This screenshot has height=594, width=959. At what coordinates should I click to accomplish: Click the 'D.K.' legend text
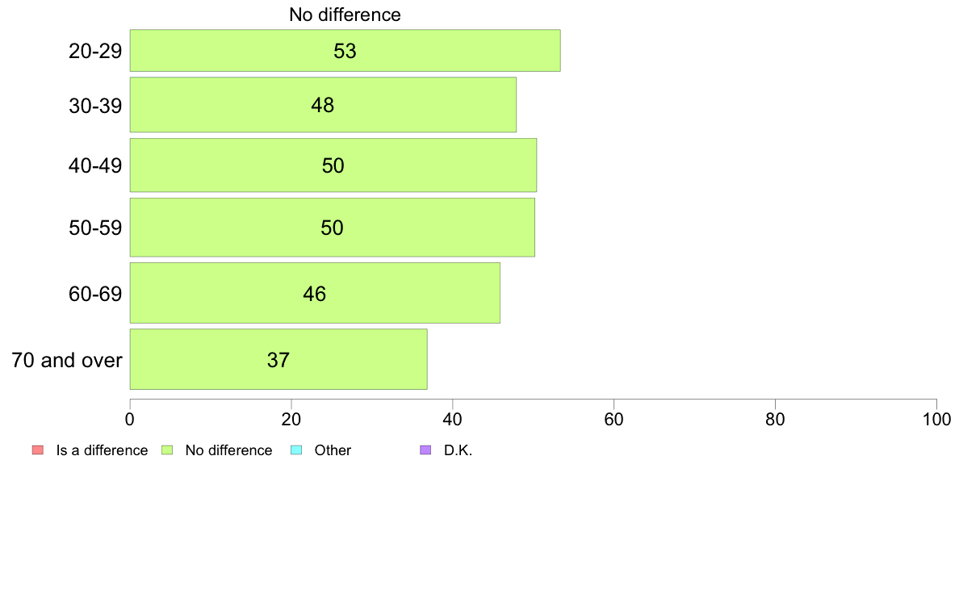(x=458, y=450)
